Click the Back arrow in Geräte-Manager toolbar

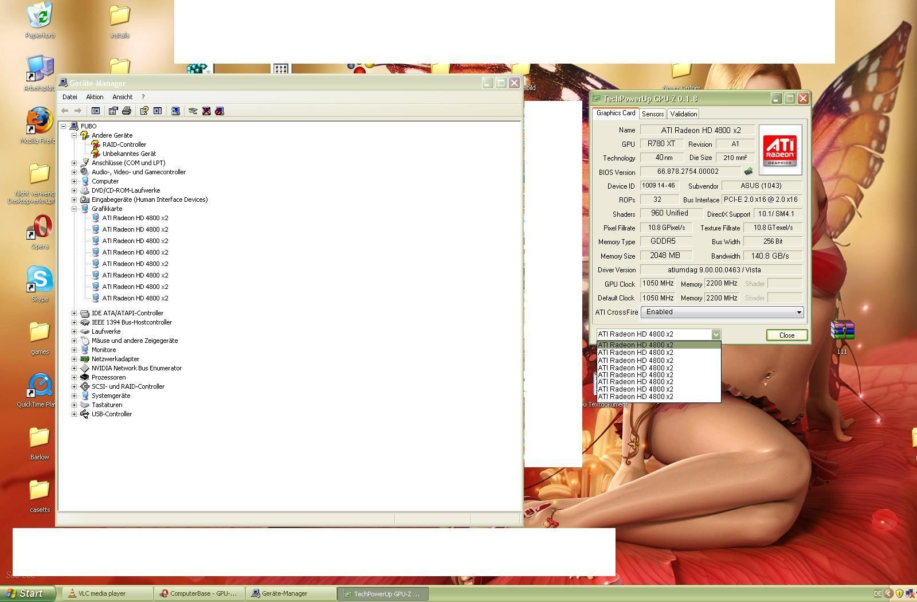click(x=65, y=111)
